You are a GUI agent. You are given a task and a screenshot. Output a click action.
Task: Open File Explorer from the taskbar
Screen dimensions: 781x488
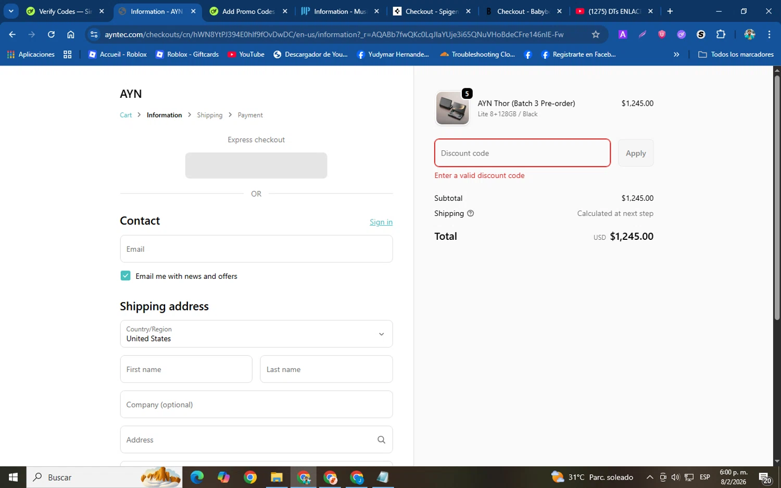coord(276,477)
